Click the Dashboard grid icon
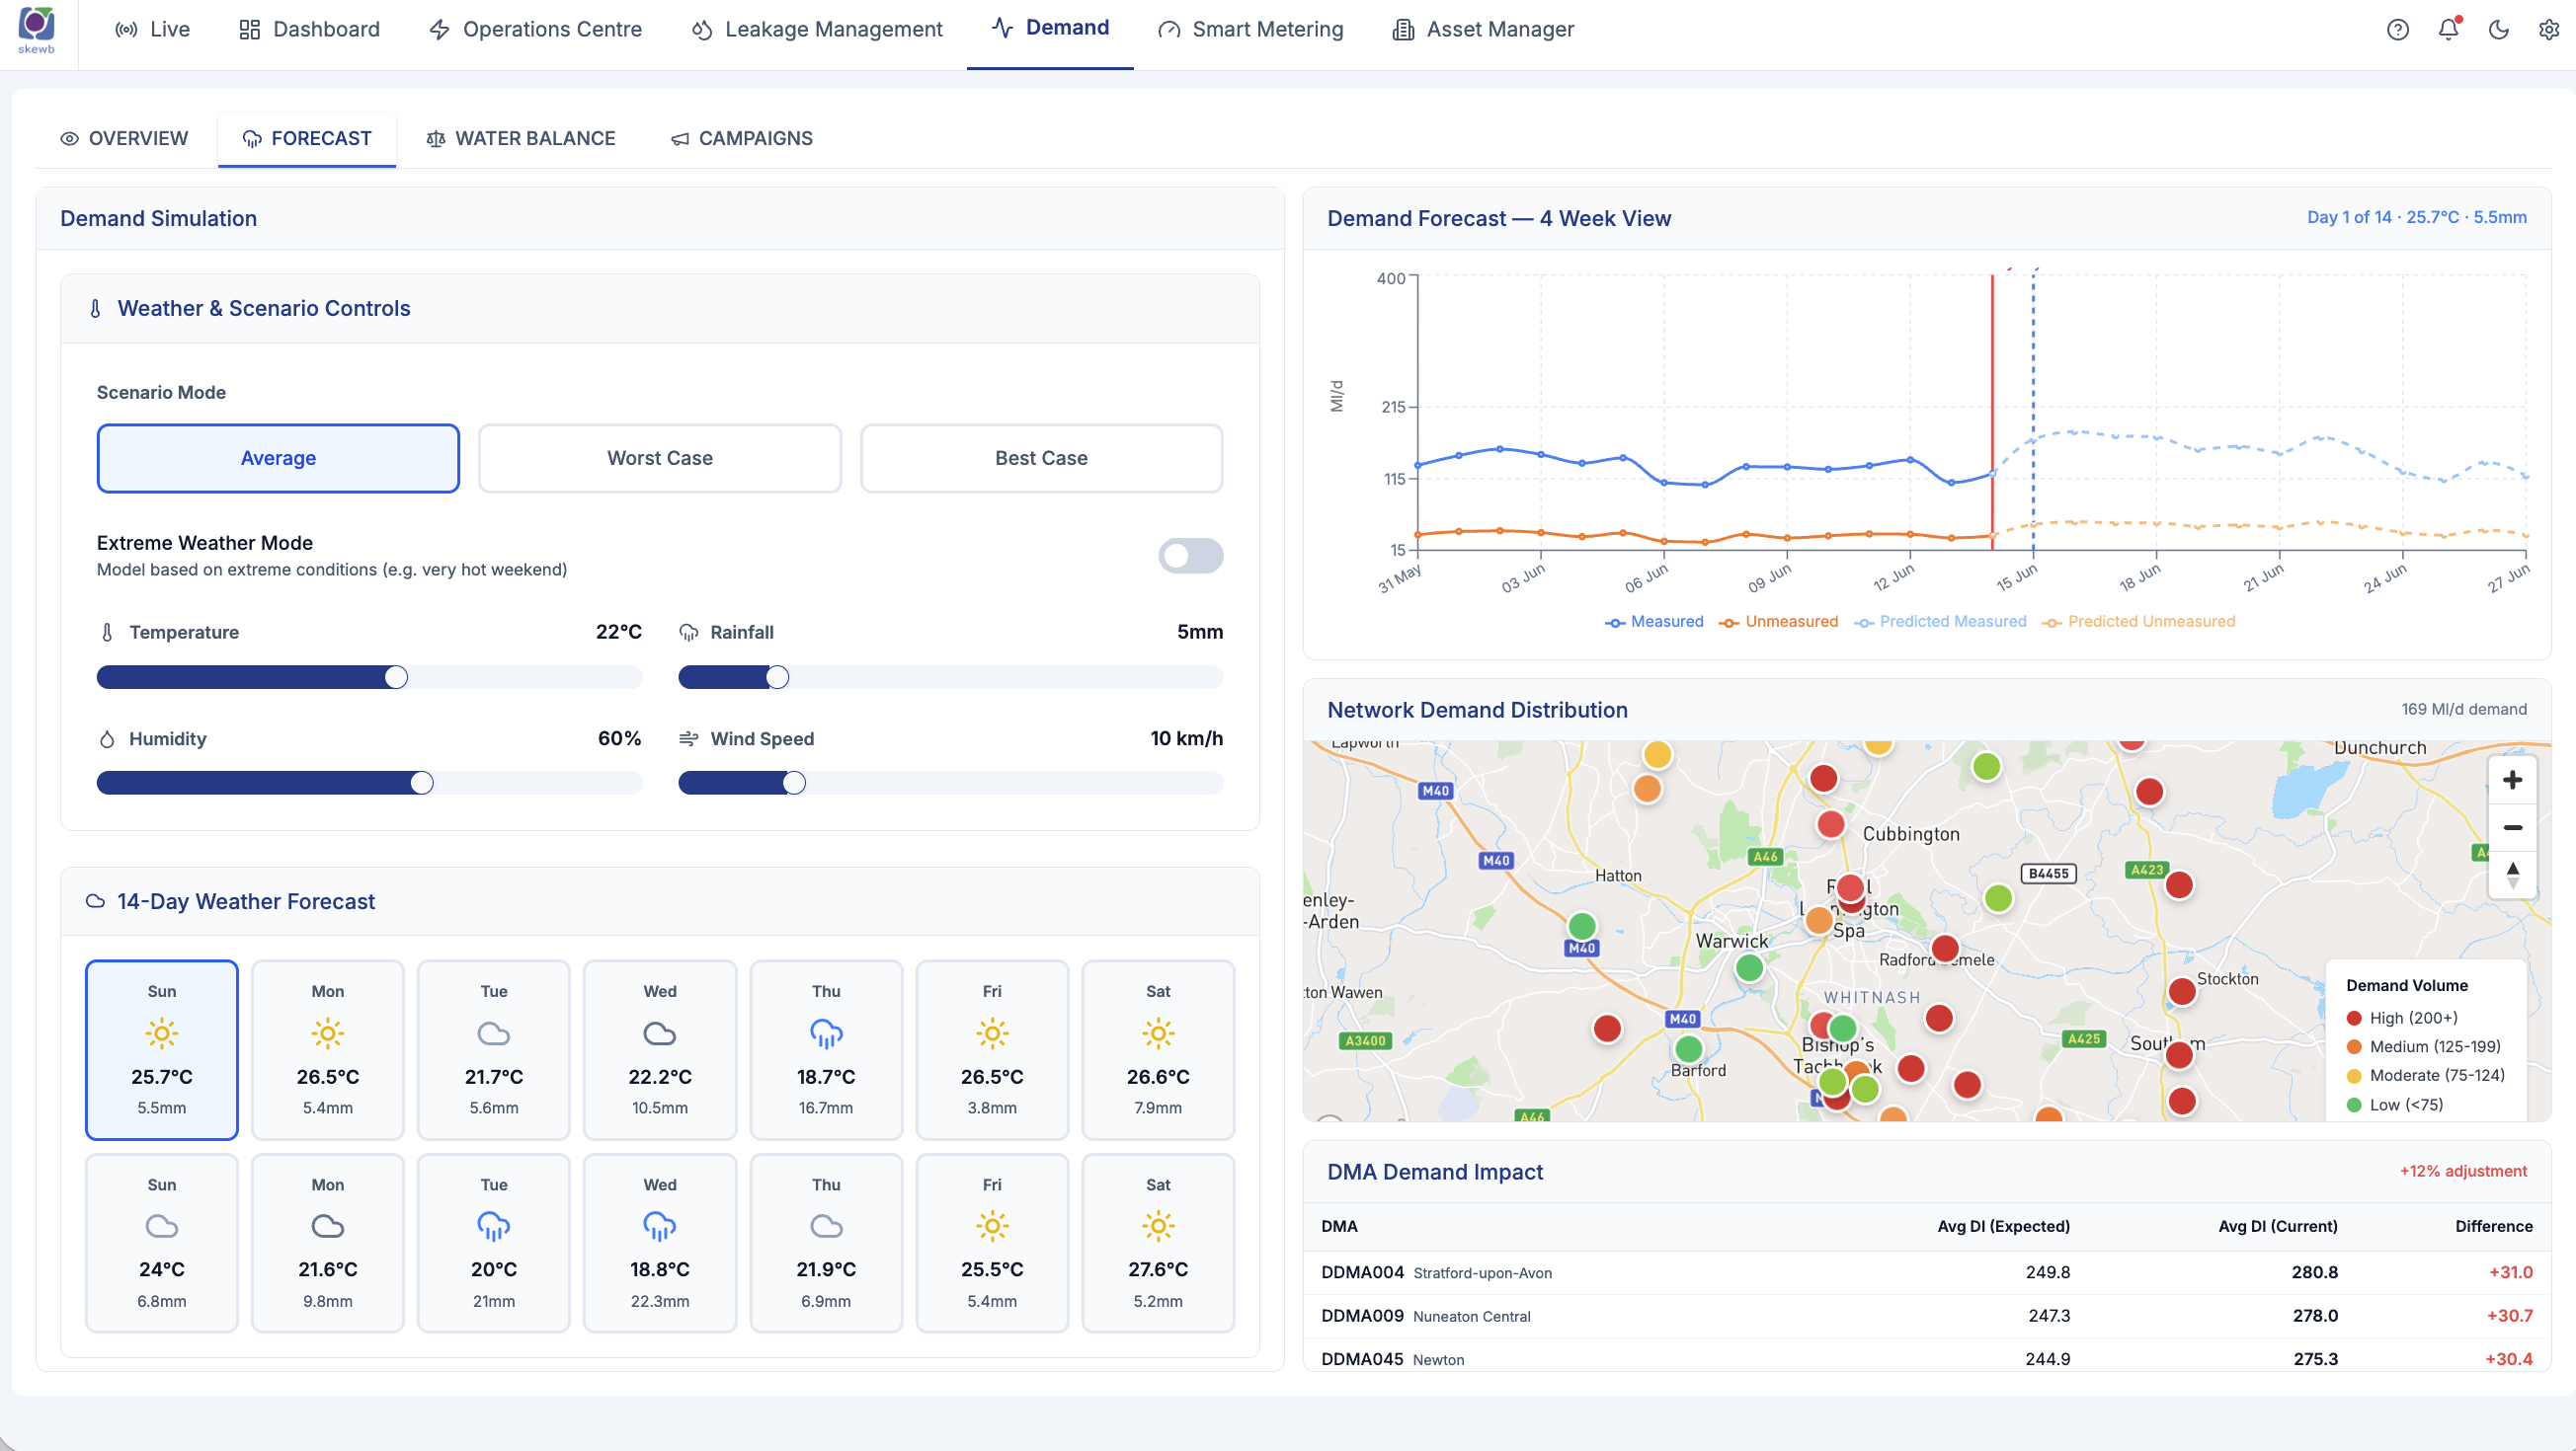The height and width of the screenshot is (1451, 2576). (x=249, y=30)
